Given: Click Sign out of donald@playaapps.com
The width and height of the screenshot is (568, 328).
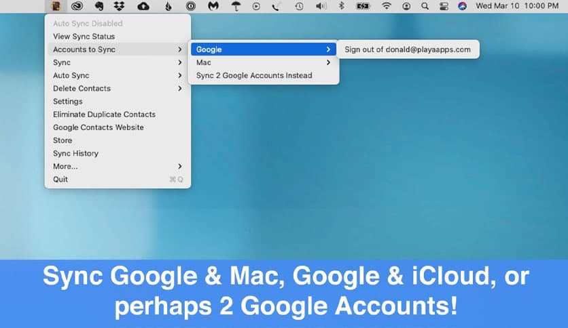Looking at the screenshot, I should click(x=408, y=49).
